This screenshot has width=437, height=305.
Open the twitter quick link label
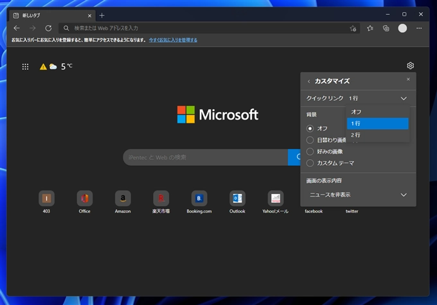pos(352,211)
